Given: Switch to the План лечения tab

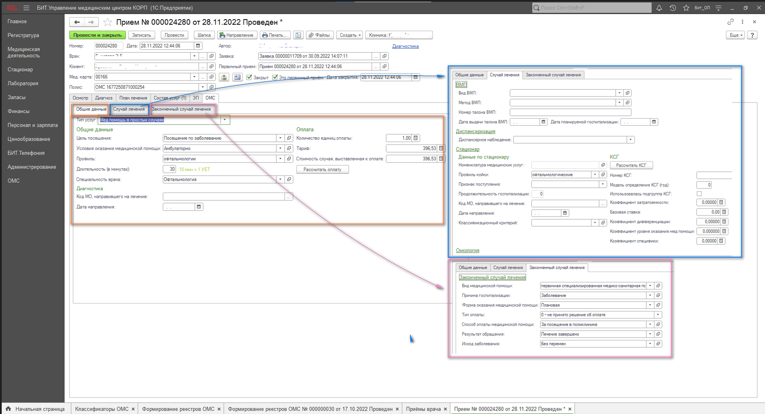Looking at the screenshot, I should coord(133,98).
